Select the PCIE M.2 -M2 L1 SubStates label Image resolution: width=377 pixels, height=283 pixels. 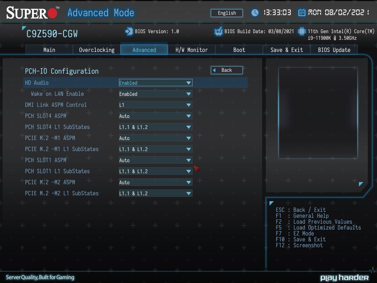pyautogui.click(x=62, y=193)
